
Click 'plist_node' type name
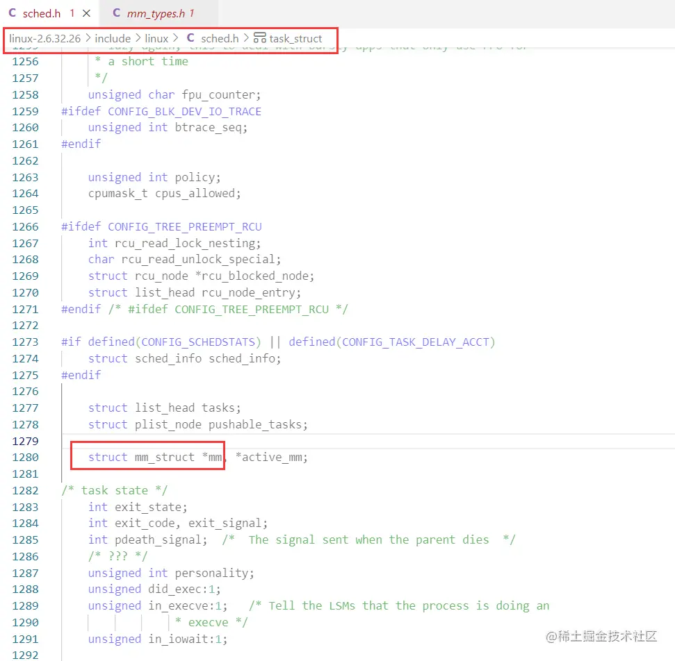pos(168,424)
